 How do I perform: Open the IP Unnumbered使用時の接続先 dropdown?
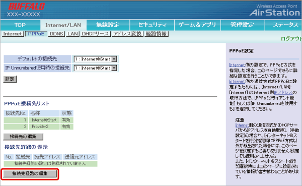point(96,68)
